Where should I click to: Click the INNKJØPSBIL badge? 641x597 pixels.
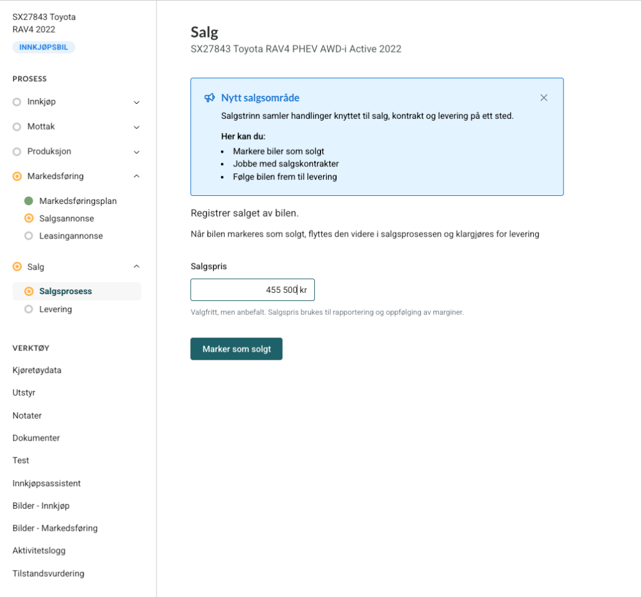coord(43,47)
